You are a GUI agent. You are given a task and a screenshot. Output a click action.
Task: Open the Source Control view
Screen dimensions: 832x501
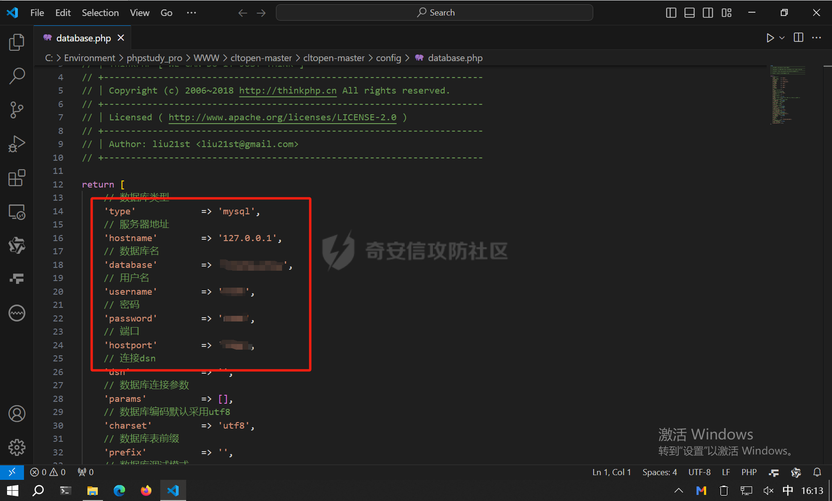(x=17, y=110)
